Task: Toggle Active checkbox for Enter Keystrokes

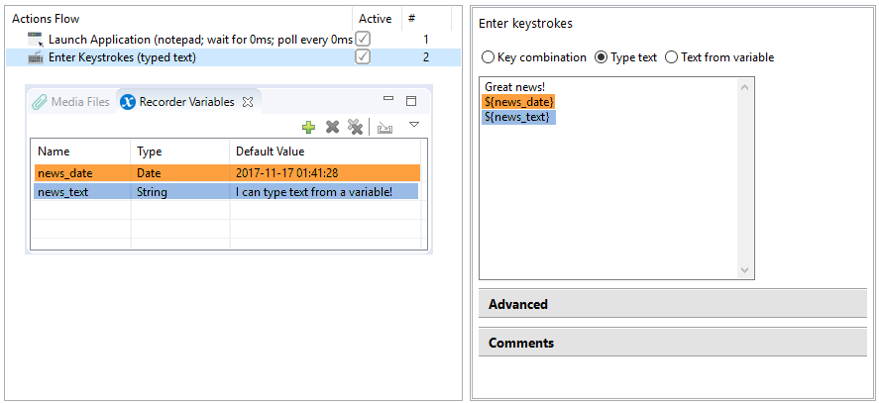Action: click(364, 57)
